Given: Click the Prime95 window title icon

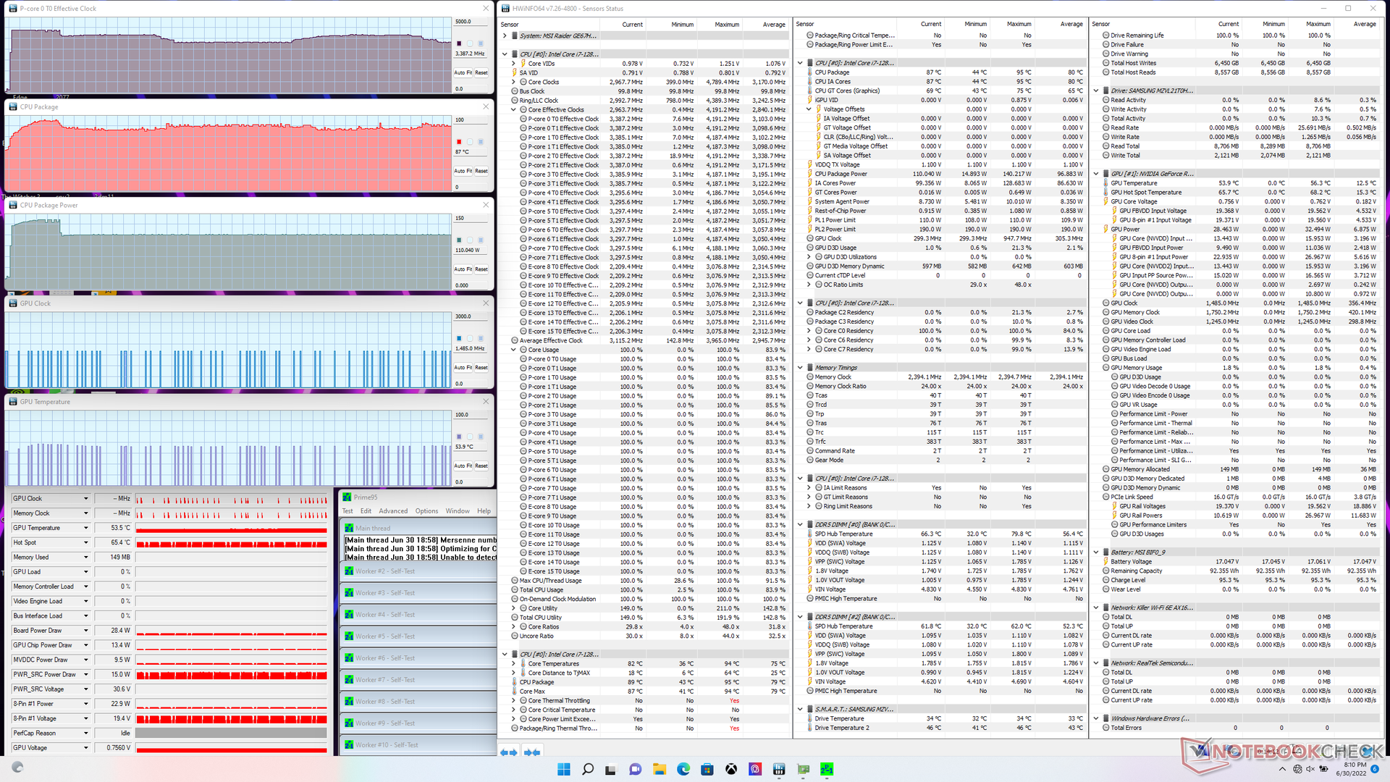Looking at the screenshot, I should 347,497.
